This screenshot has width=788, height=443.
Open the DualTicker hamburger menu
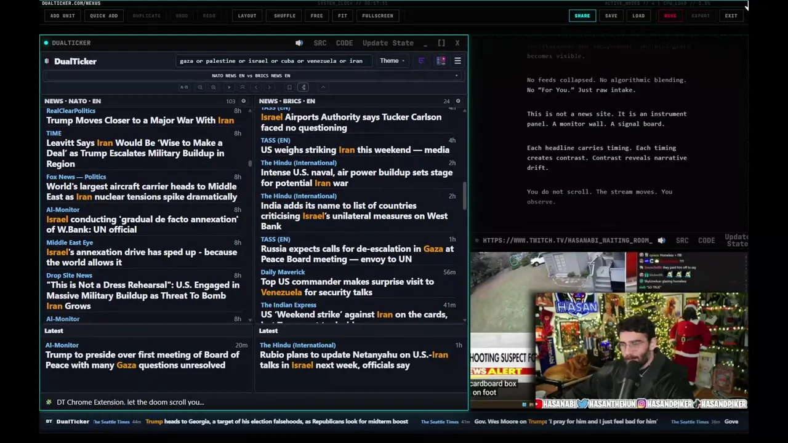pyautogui.click(x=457, y=61)
